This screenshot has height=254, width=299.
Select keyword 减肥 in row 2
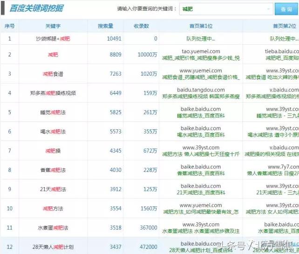[53, 55]
